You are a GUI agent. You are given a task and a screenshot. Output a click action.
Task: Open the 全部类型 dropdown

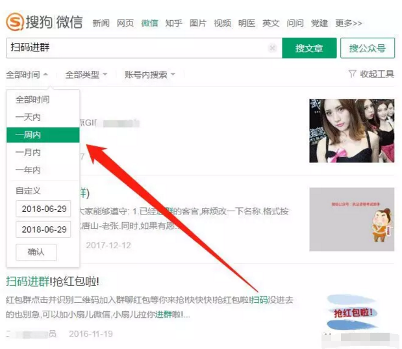tap(86, 75)
